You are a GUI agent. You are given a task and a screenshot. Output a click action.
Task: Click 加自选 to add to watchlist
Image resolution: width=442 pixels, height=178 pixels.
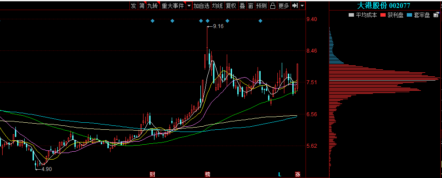coord(201,6)
